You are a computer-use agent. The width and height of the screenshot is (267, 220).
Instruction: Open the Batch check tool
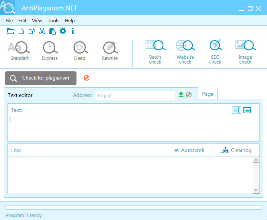(155, 52)
